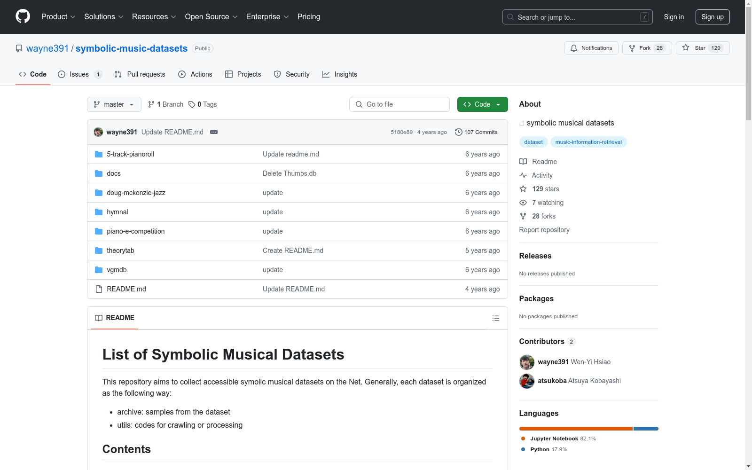Viewport: 752px width, 470px height.
Task: Click the folder icon beside vgmdb
Action: (x=99, y=270)
